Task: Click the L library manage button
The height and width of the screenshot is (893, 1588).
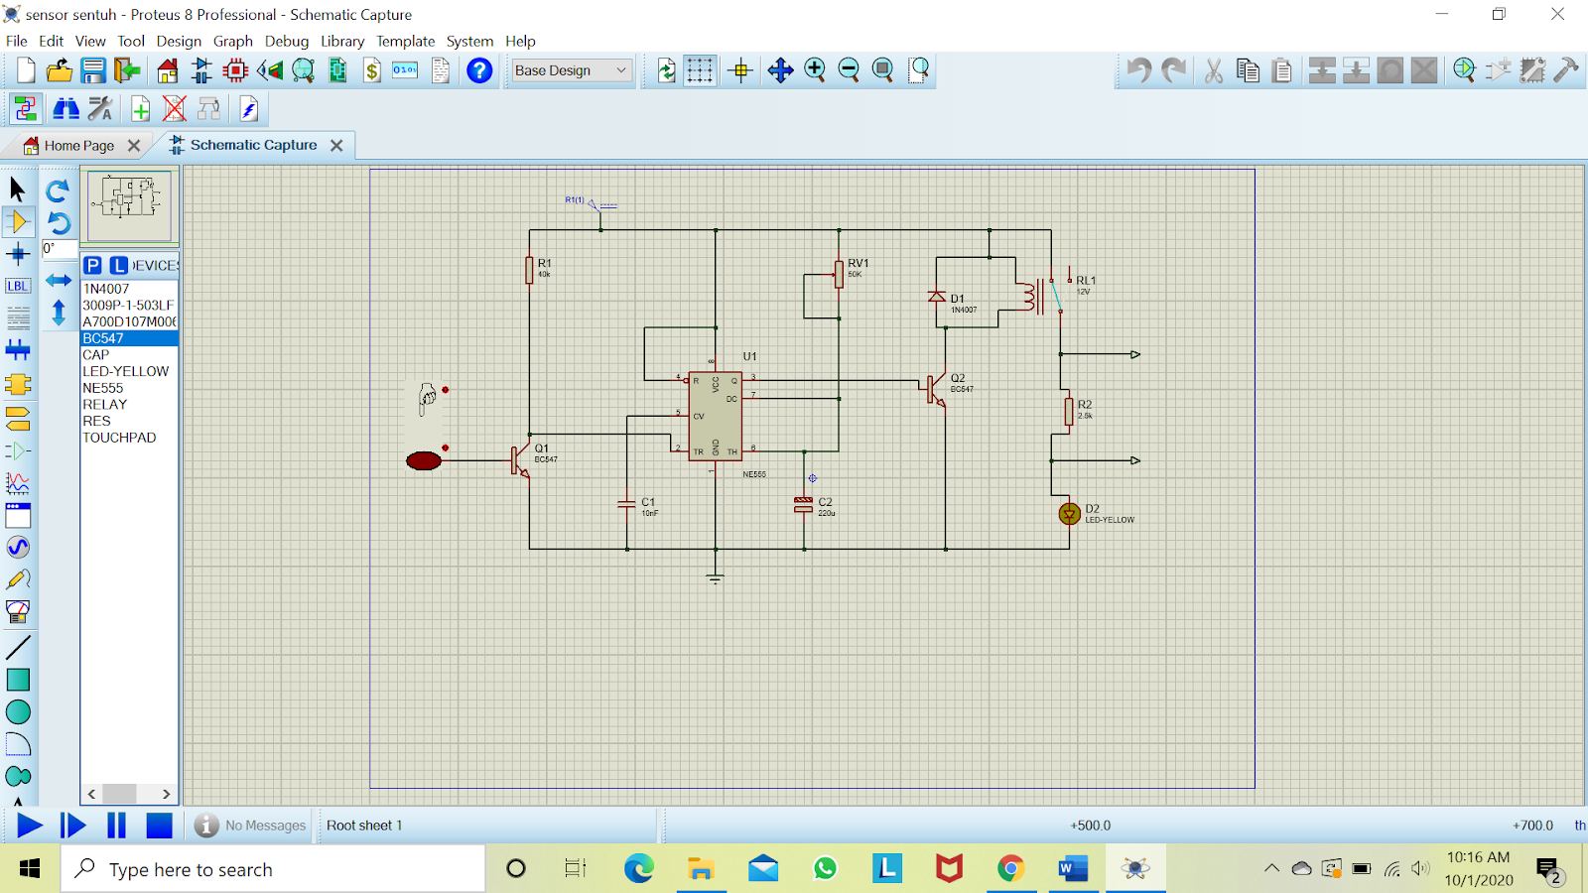Action: click(118, 265)
